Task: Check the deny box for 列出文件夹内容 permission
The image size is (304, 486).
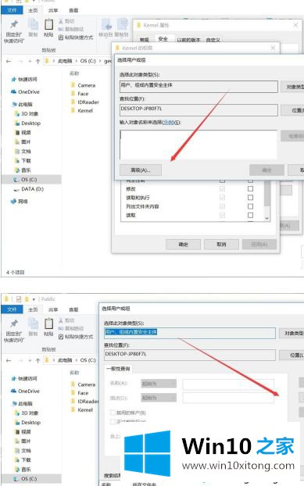Action: (x=250, y=206)
